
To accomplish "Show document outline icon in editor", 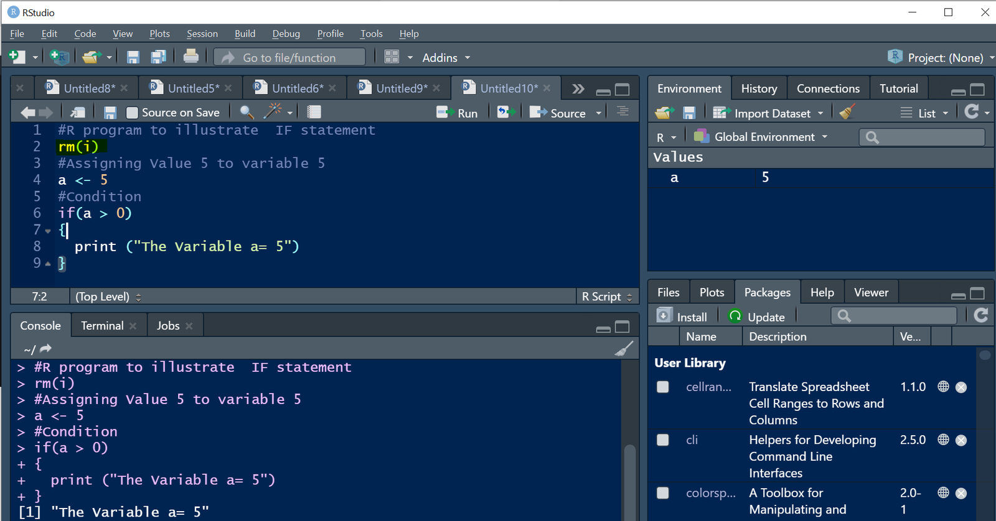I will (x=622, y=111).
